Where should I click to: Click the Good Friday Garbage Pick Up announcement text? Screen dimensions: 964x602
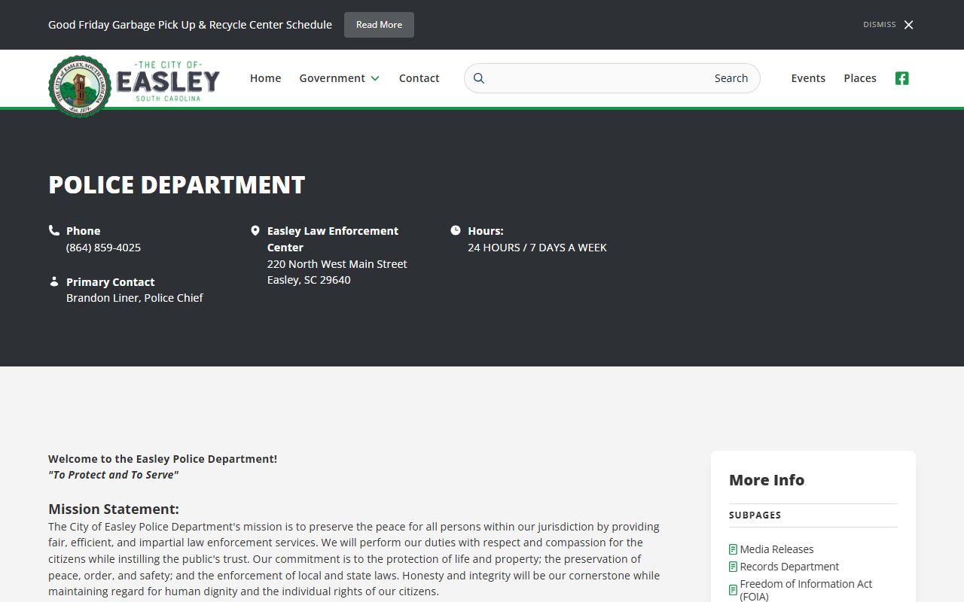pyautogui.click(x=190, y=25)
